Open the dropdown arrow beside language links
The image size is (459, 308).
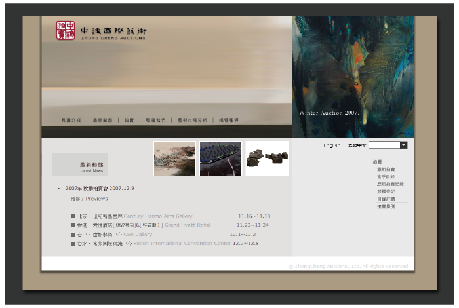point(403,145)
